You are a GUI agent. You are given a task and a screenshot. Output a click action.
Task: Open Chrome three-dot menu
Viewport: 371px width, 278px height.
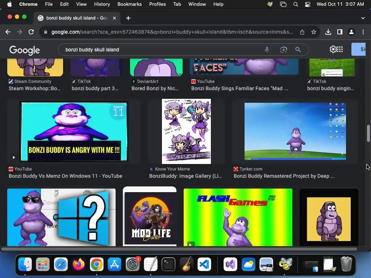[x=363, y=32]
